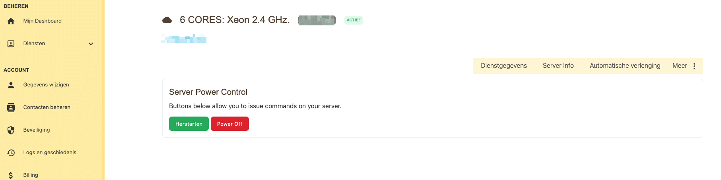Click the home icon beside Mijn Dashboard
This screenshot has width=721, height=180.
[x=11, y=21]
